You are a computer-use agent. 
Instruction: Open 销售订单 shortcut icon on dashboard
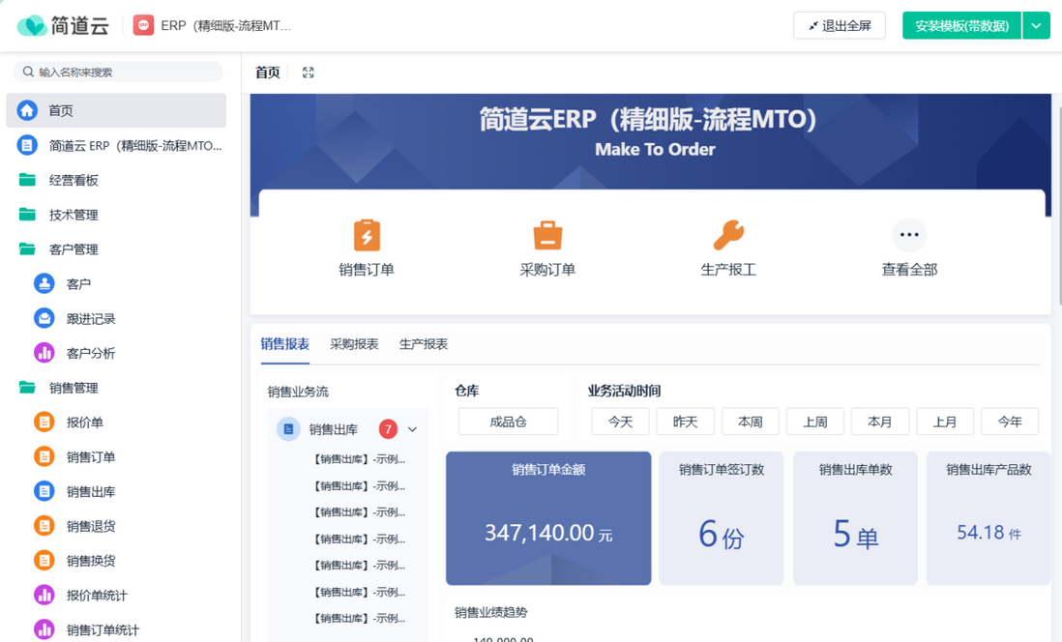[x=367, y=236]
